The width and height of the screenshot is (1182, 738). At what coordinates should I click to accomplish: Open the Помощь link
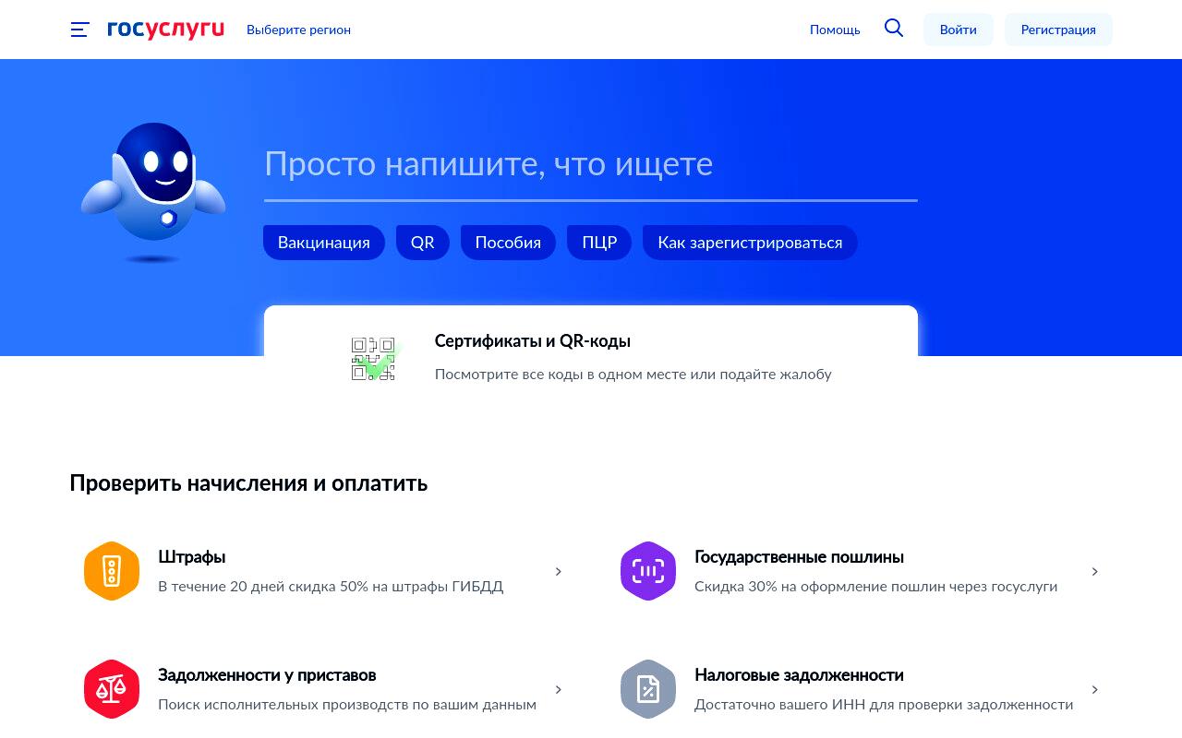(835, 30)
